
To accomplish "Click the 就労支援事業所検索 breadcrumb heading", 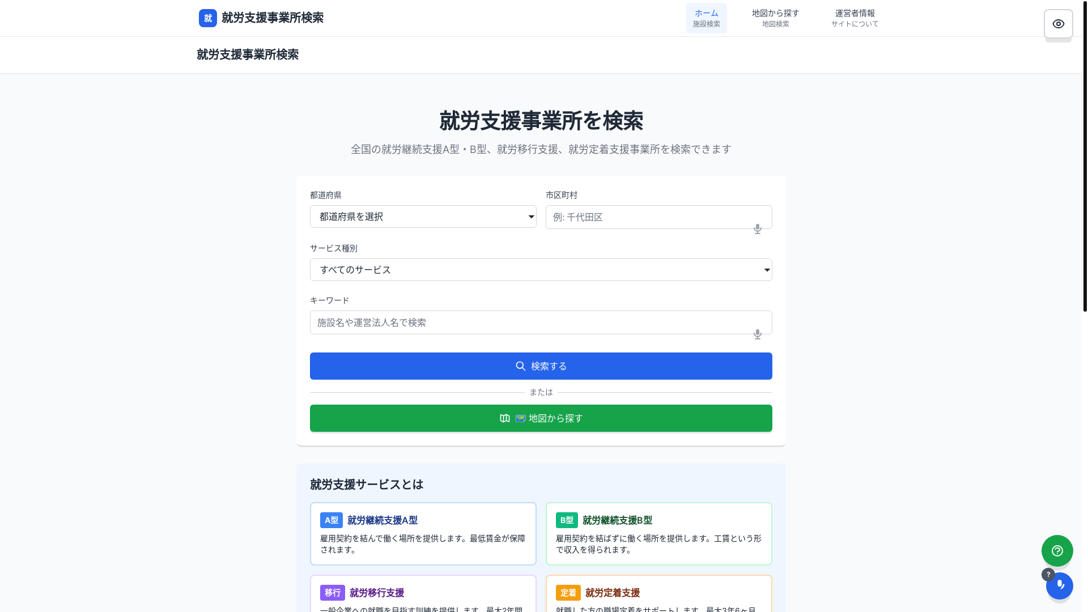I will [248, 54].
